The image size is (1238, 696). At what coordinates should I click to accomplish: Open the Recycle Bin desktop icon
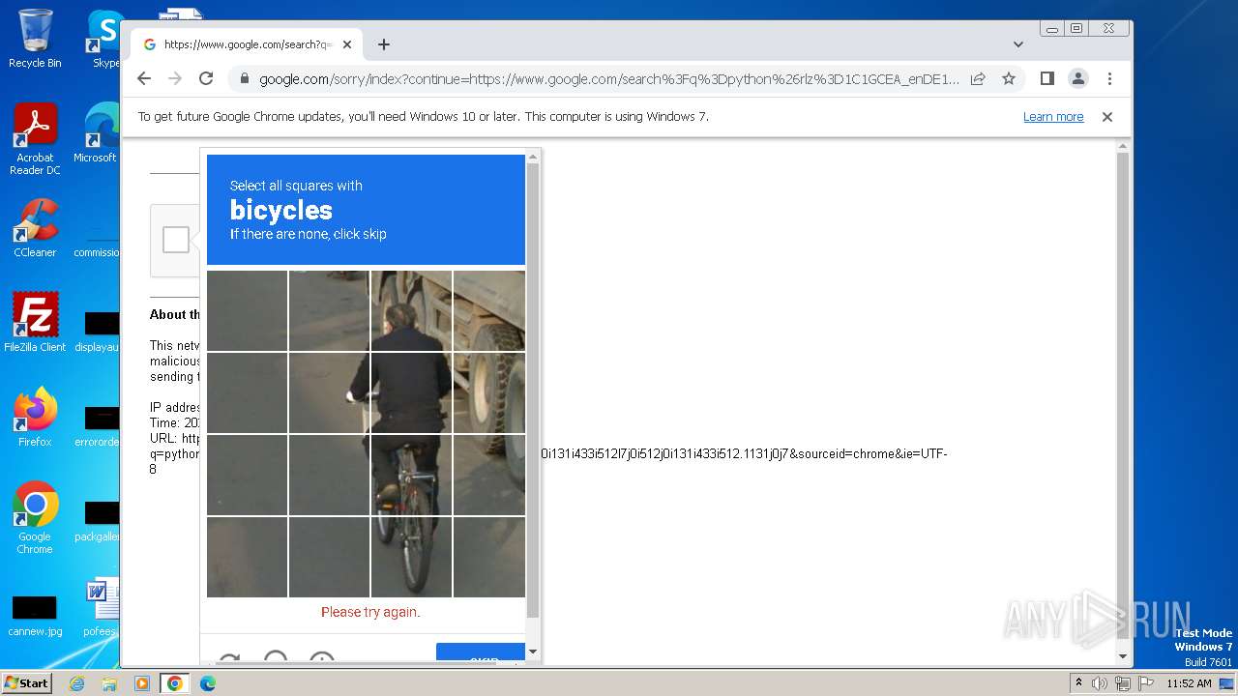(x=35, y=39)
